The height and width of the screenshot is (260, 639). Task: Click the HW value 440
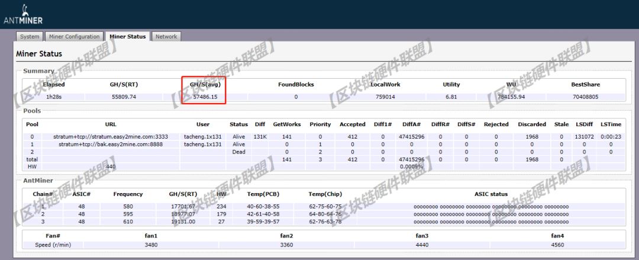[111, 166]
